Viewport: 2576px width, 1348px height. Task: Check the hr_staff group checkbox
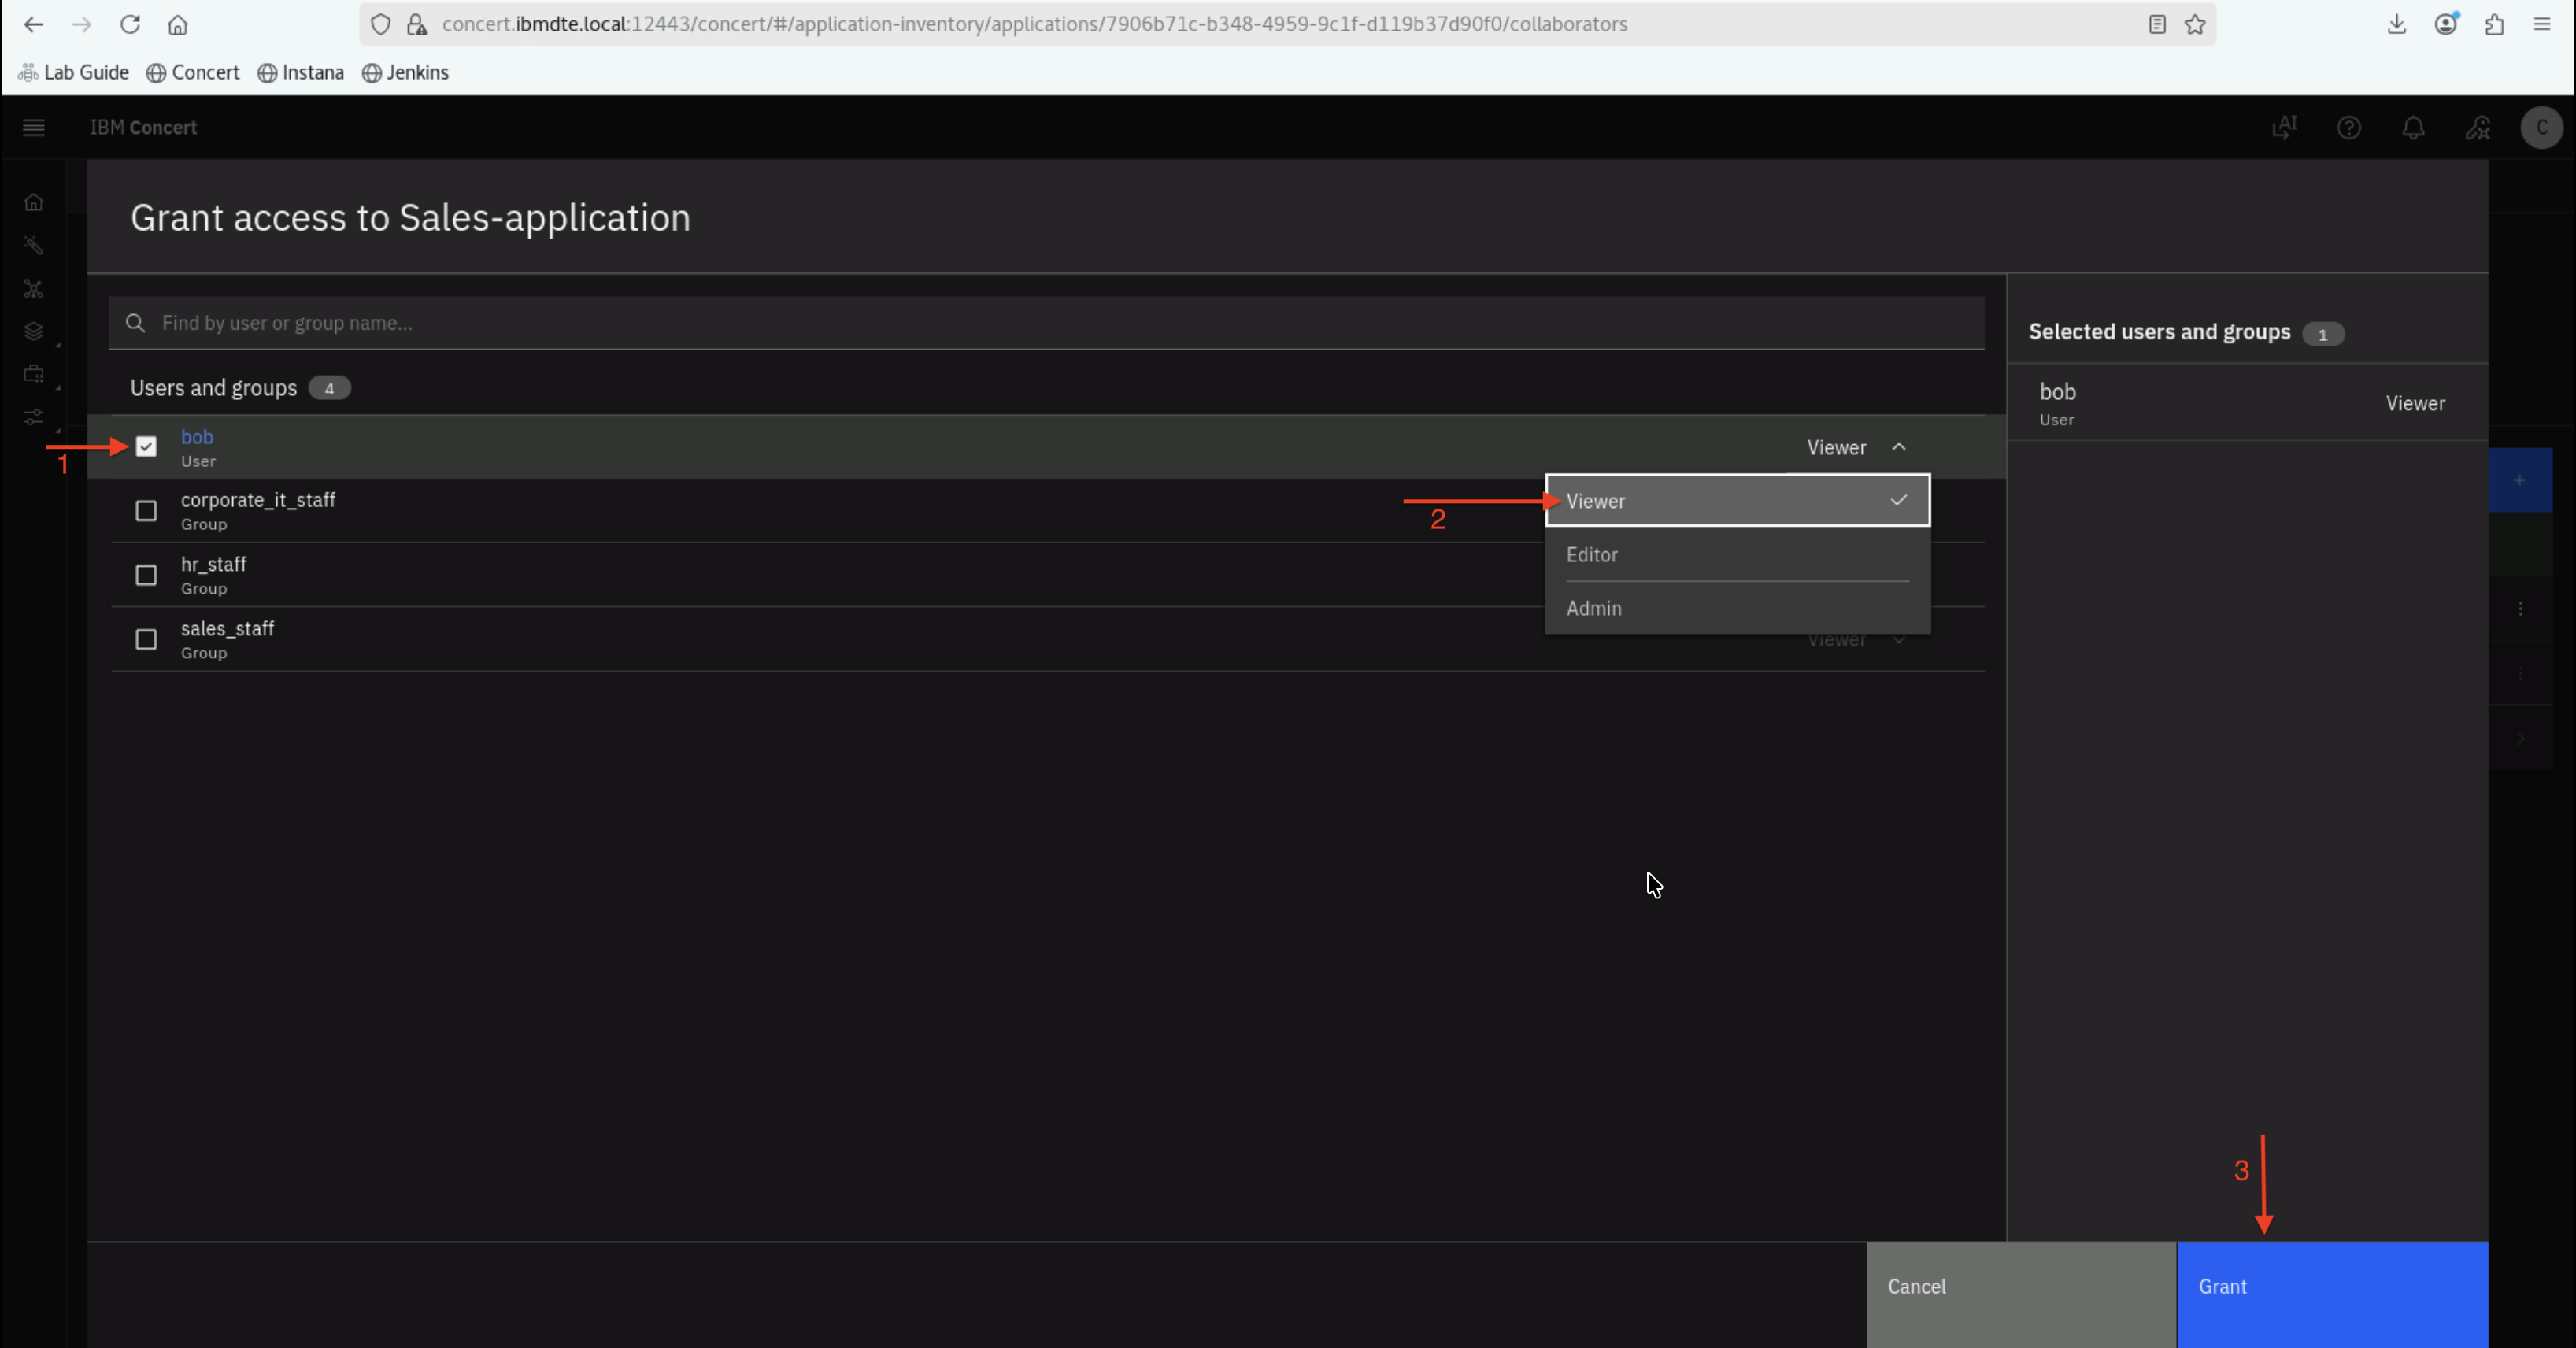146,575
